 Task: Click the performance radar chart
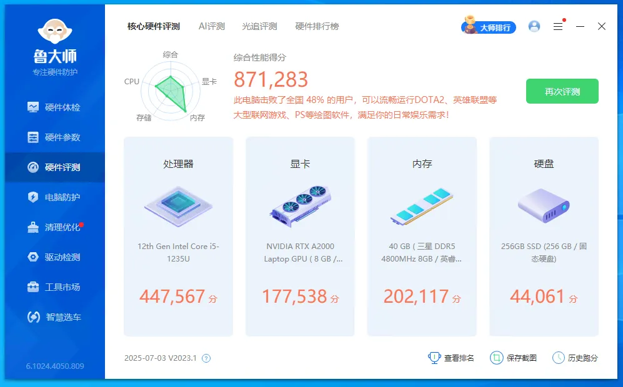[171, 92]
